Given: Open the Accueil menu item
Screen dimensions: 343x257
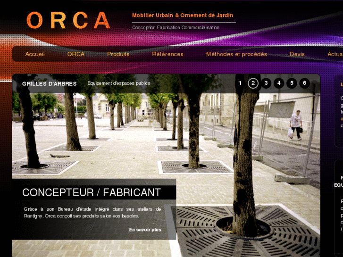Looking at the screenshot, I should click(x=35, y=54).
